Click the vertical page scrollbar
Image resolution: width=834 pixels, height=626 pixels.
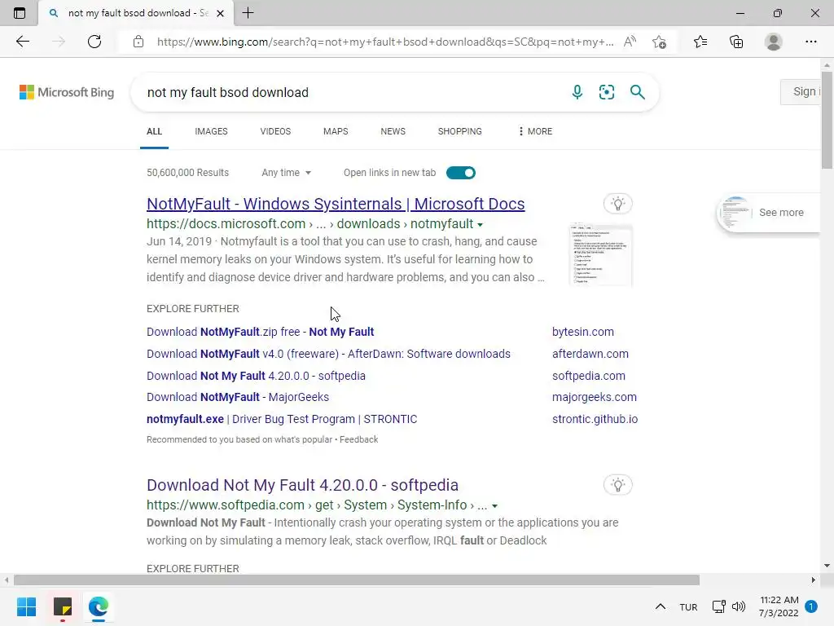pos(827,121)
